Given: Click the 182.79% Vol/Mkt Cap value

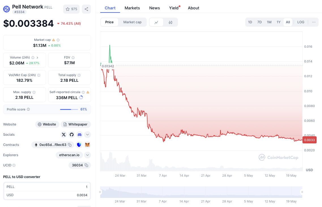Looking at the screenshot, I should click(x=24, y=81).
